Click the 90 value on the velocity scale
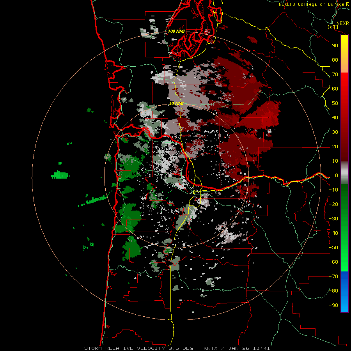This screenshot has width=351, height=351. 335,46
